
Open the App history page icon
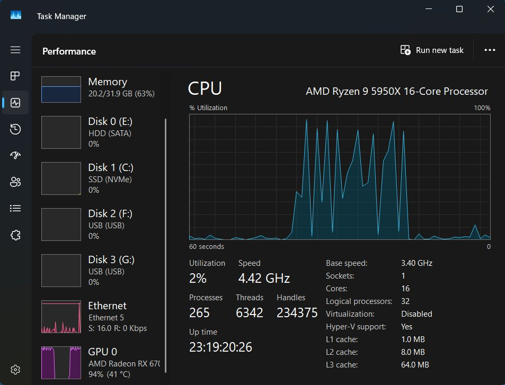pos(15,129)
